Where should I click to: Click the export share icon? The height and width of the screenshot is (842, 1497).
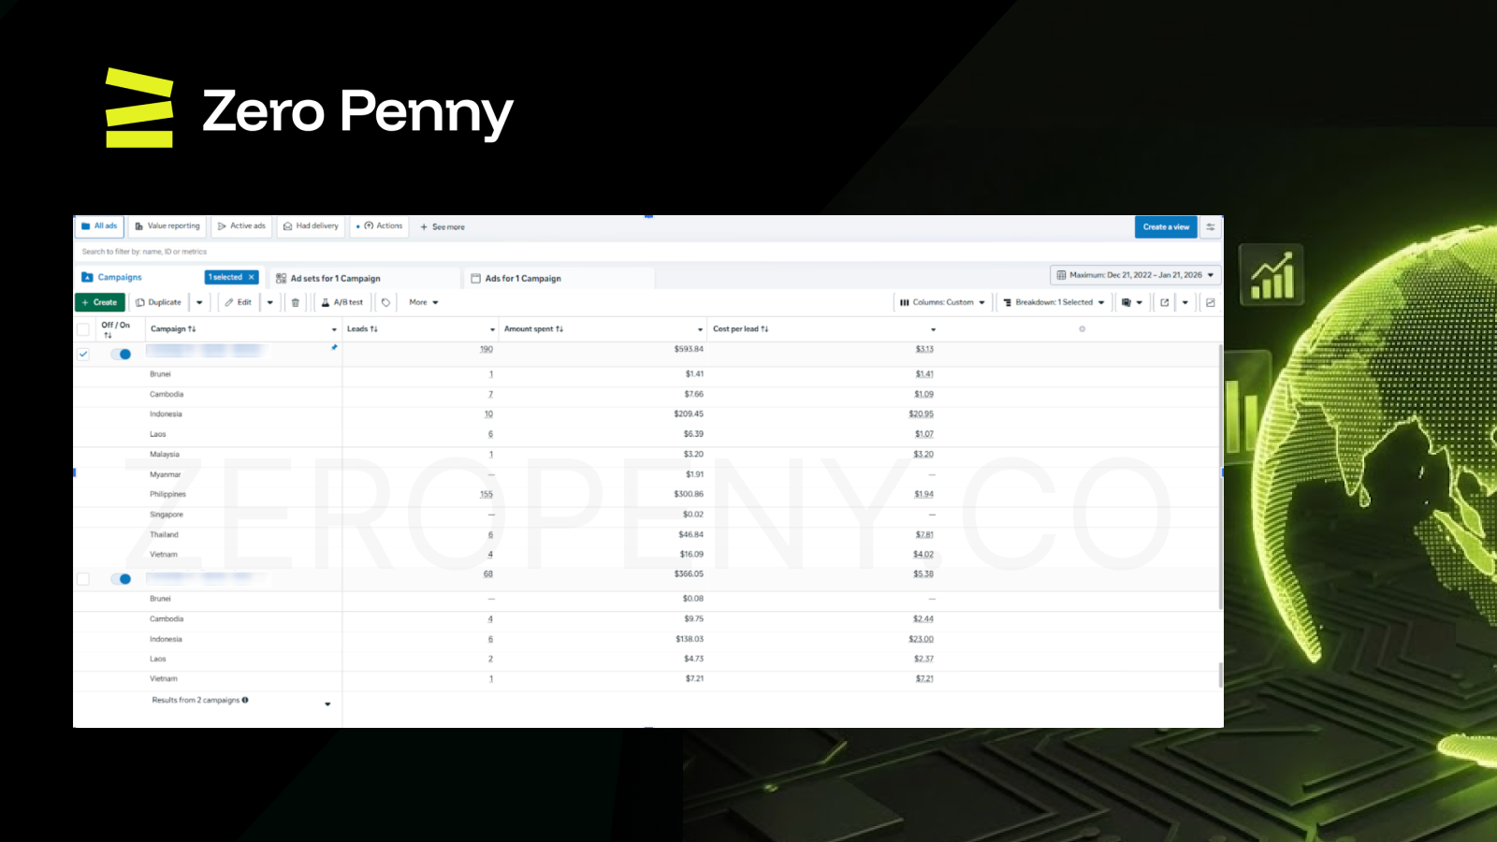click(1165, 302)
